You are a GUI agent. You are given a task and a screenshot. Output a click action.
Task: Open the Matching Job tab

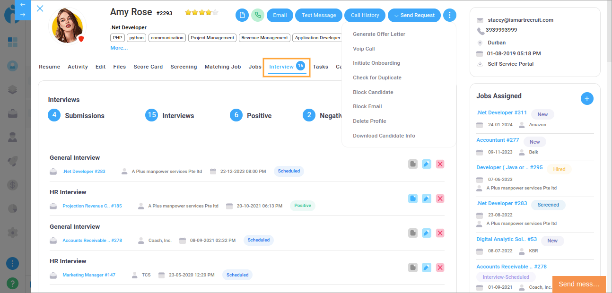222,67
